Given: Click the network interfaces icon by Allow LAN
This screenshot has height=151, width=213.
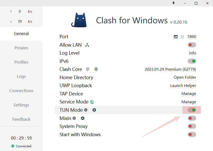Looking at the screenshot, I should click(x=87, y=45).
